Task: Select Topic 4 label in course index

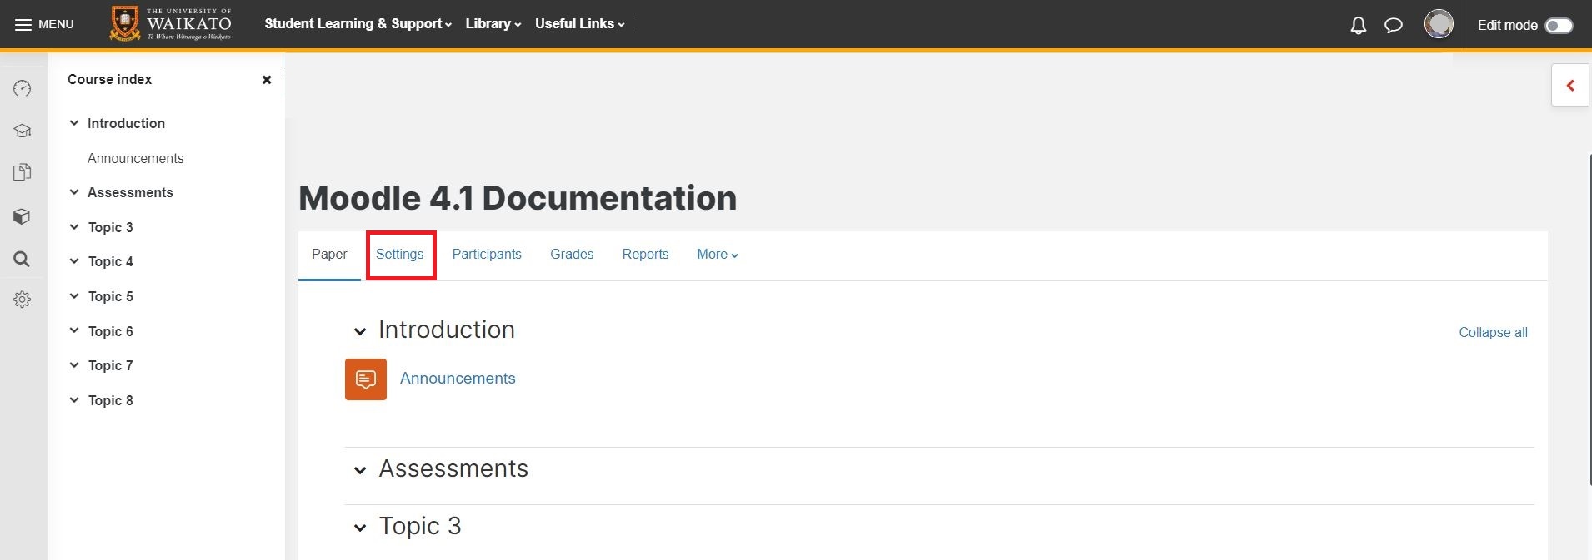Action: point(111,261)
